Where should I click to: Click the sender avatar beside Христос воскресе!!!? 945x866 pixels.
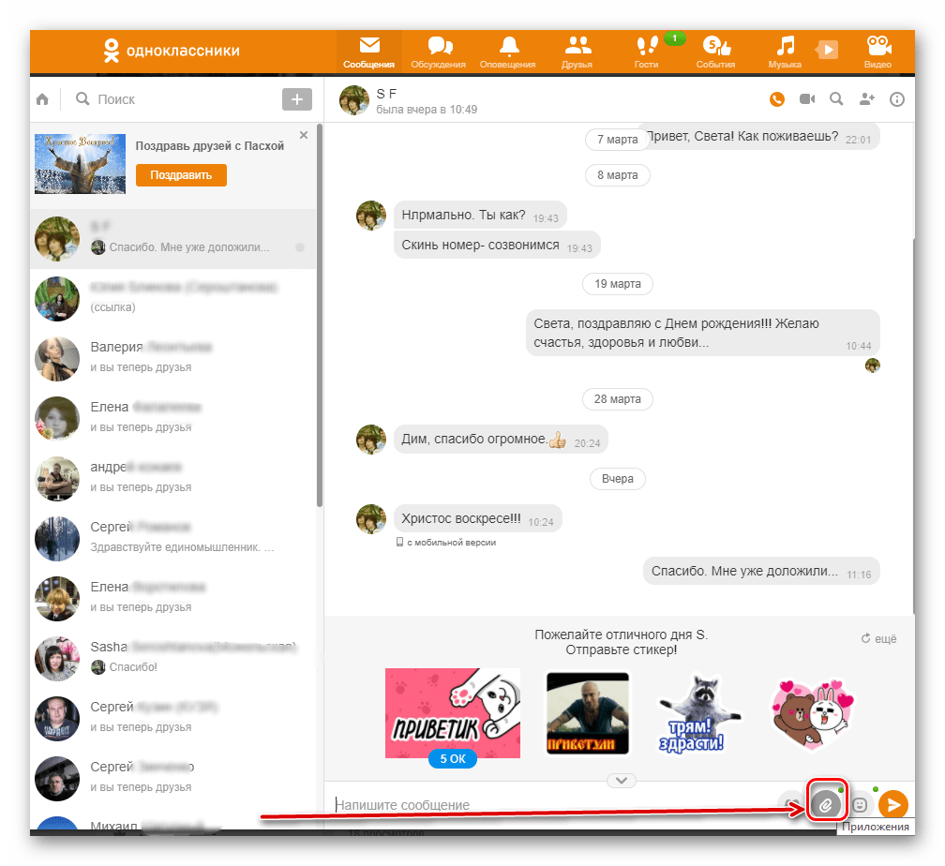[x=370, y=519]
